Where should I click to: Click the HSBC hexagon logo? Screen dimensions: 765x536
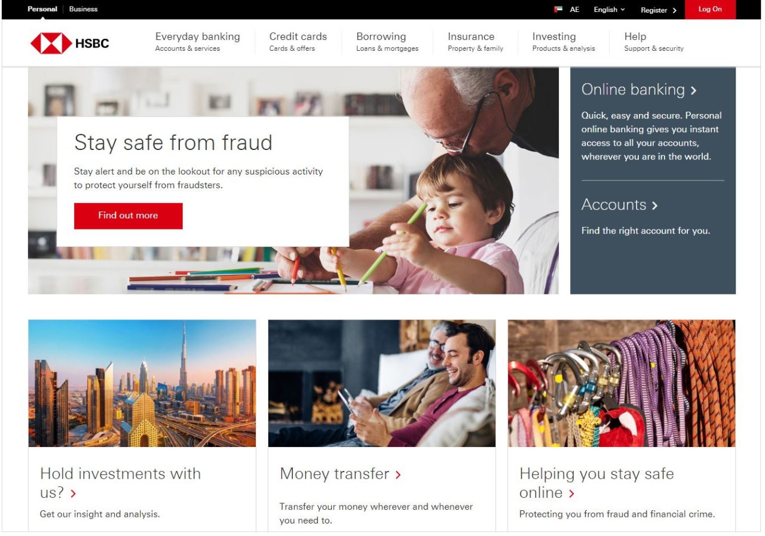51,44
